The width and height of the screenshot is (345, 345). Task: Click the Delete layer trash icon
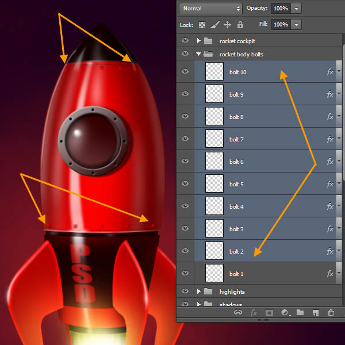[x=331, y=313]
